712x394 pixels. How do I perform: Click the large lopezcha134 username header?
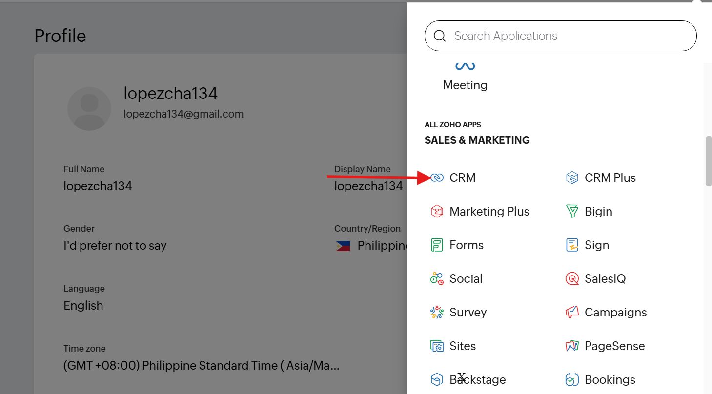click(171, 93)
